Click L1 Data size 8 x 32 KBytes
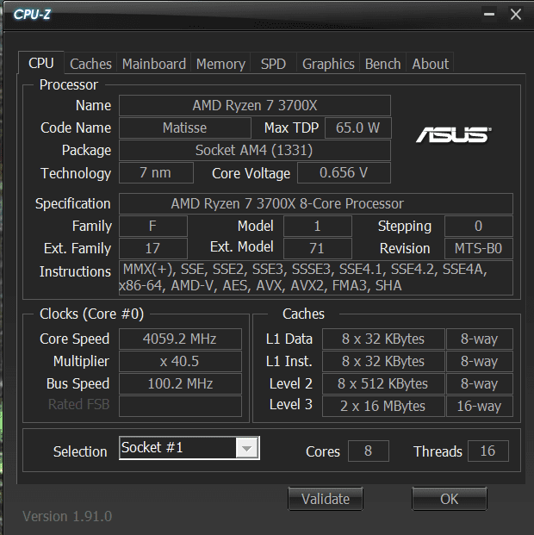534x535 pixels. (x=383, y=339)
